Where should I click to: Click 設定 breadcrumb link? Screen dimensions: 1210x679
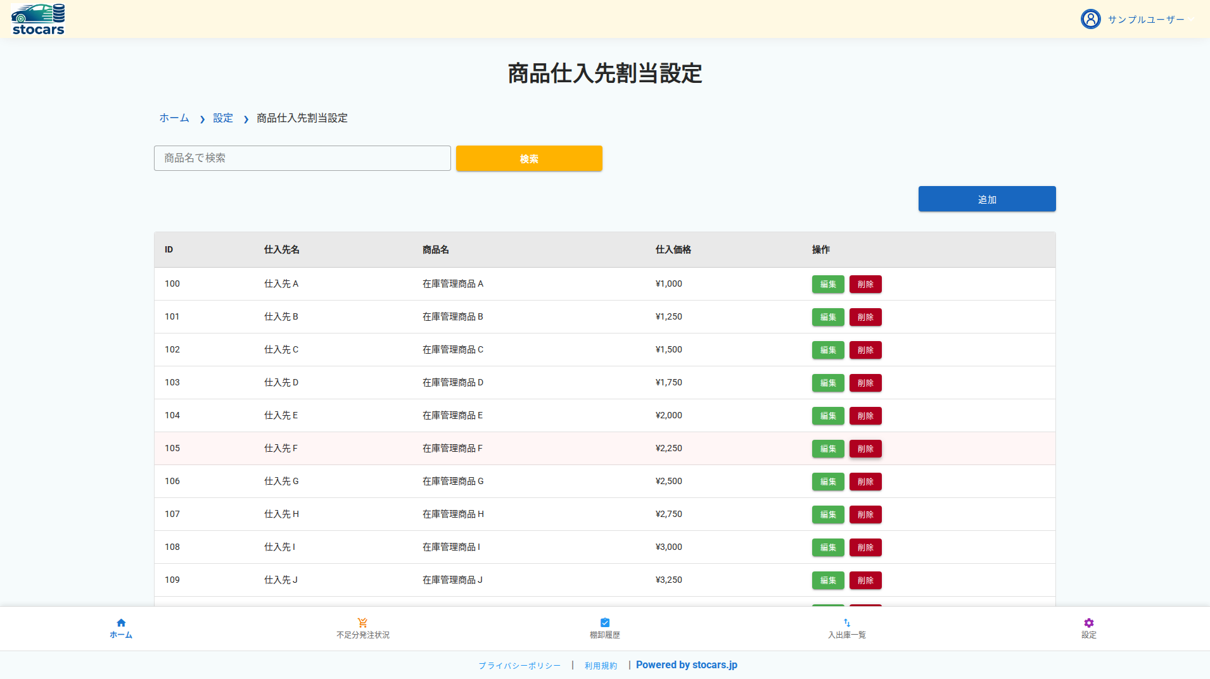223,118
